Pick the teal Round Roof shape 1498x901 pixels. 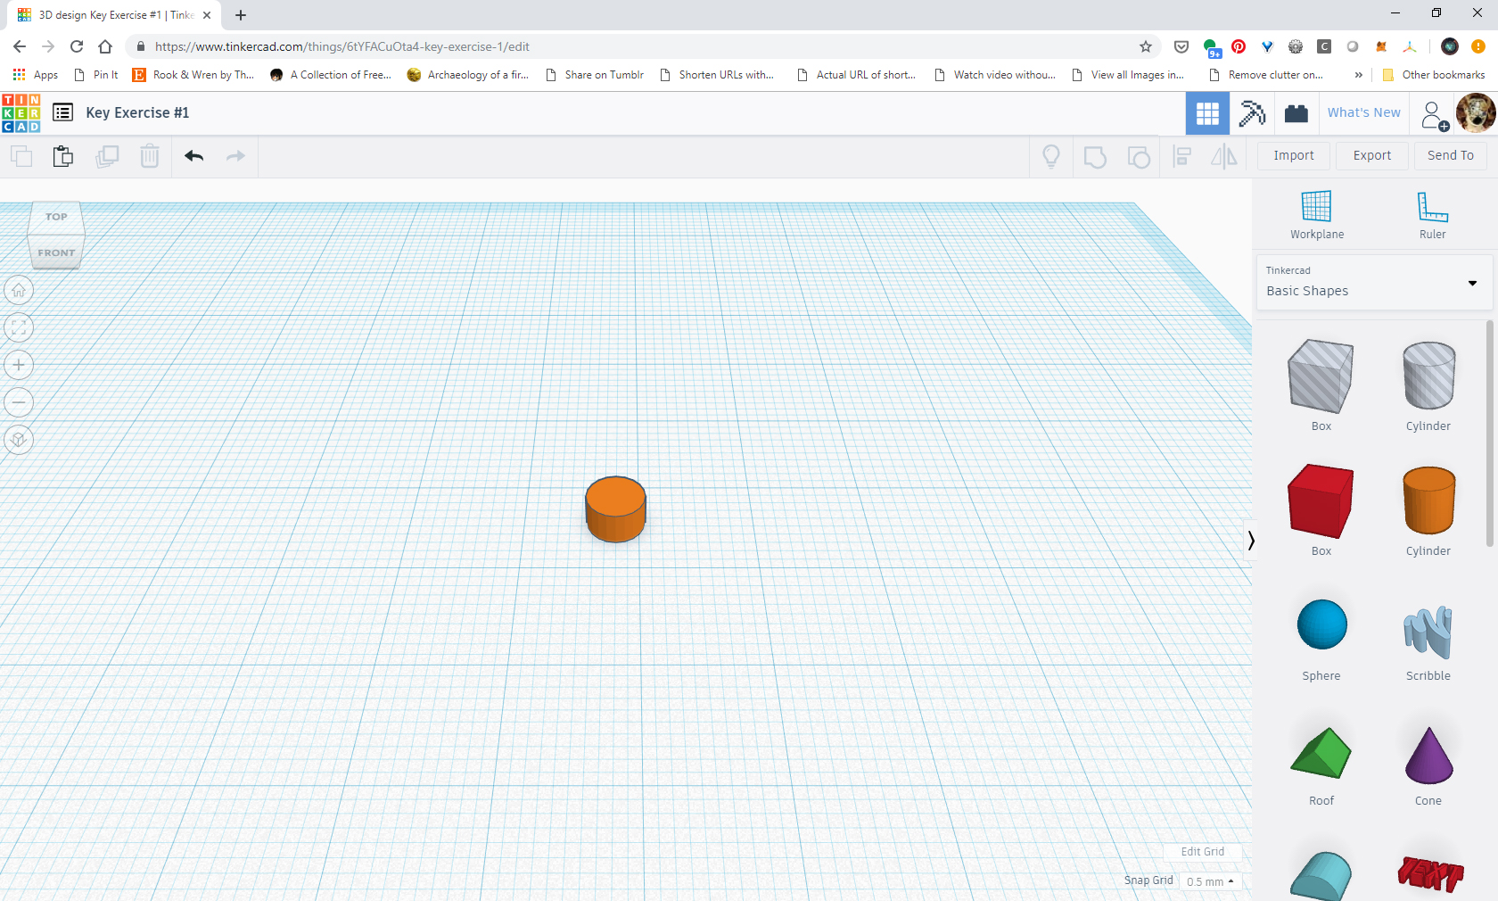click(1321, 875)
